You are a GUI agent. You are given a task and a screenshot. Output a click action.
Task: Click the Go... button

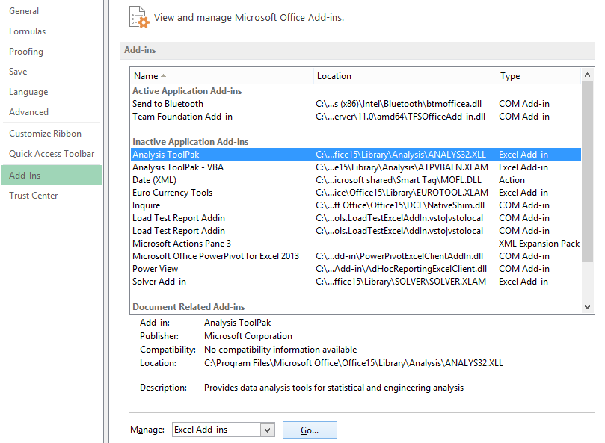tap(310, 430)
